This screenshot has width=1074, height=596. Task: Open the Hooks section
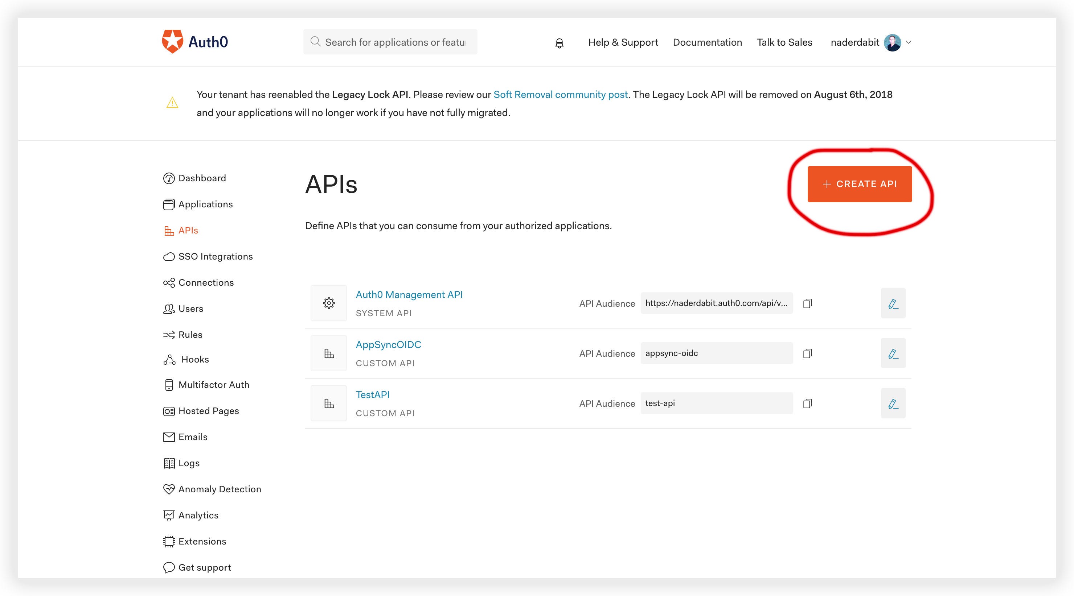186,360
